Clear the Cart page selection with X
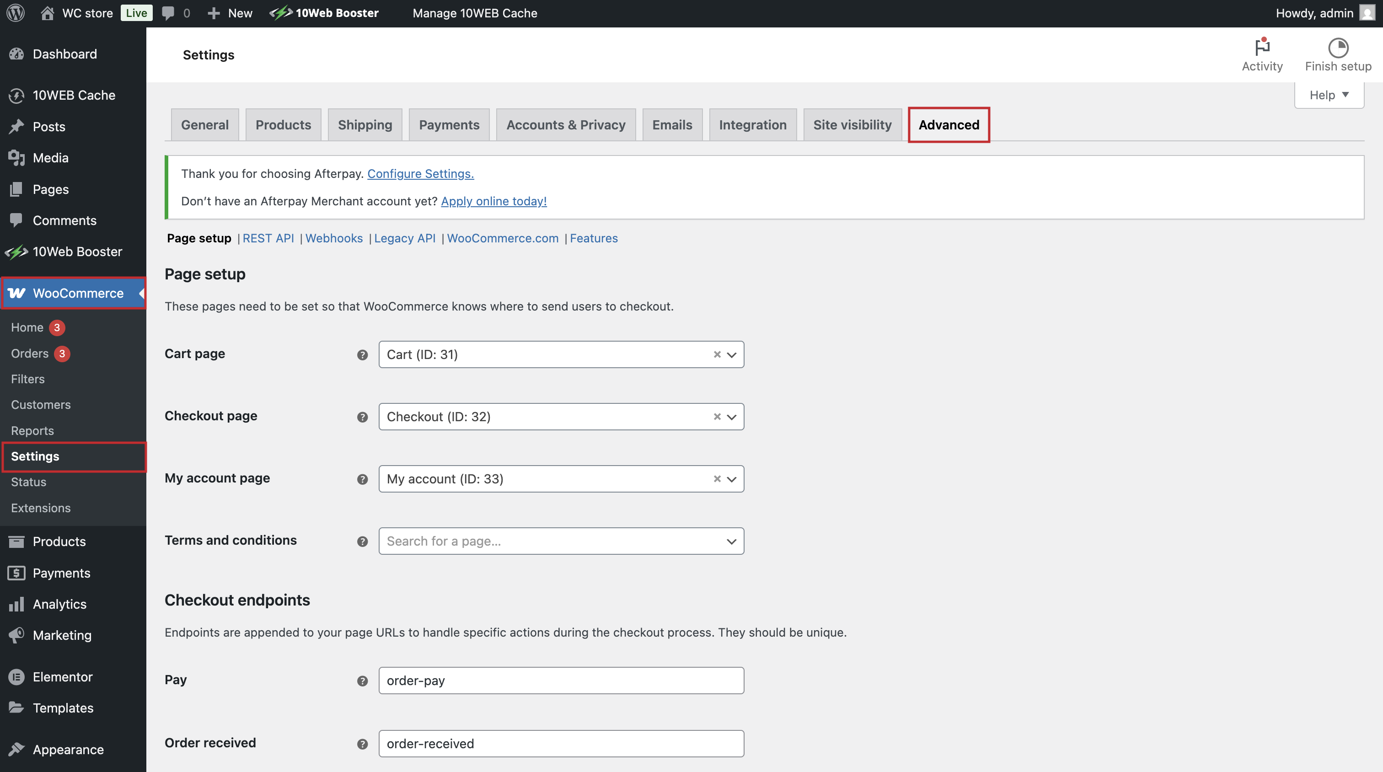 pyautogui.click(x=717, y=354)
